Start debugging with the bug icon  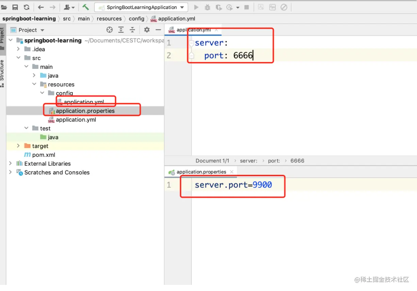[x=207, y=7]
